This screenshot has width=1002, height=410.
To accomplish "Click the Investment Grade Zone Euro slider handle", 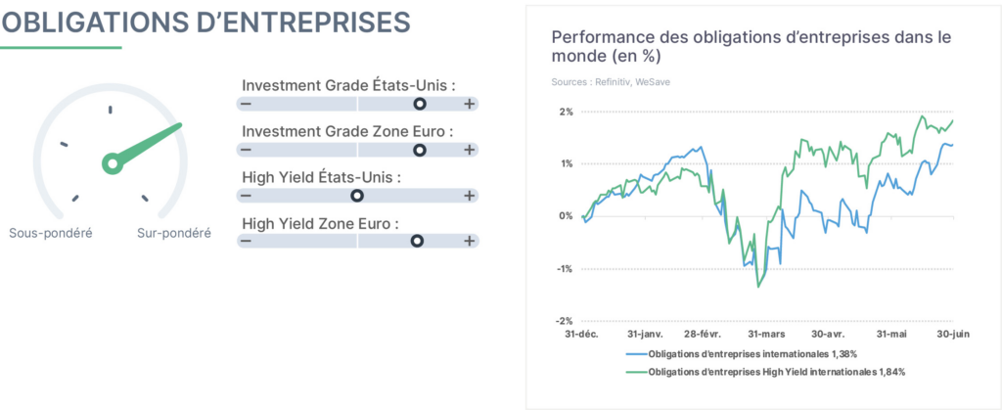I will pyautogui.click(x=420, y=150).
